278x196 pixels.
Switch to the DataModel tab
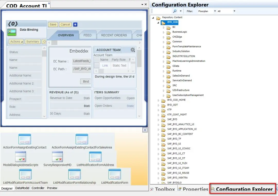click(22, 188)
